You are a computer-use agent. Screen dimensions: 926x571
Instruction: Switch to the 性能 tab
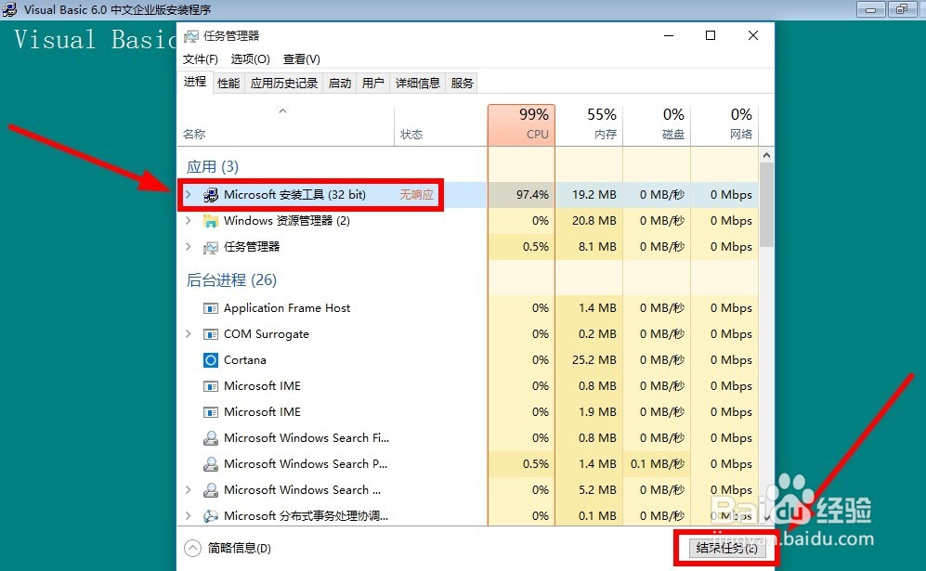(228, 84)
